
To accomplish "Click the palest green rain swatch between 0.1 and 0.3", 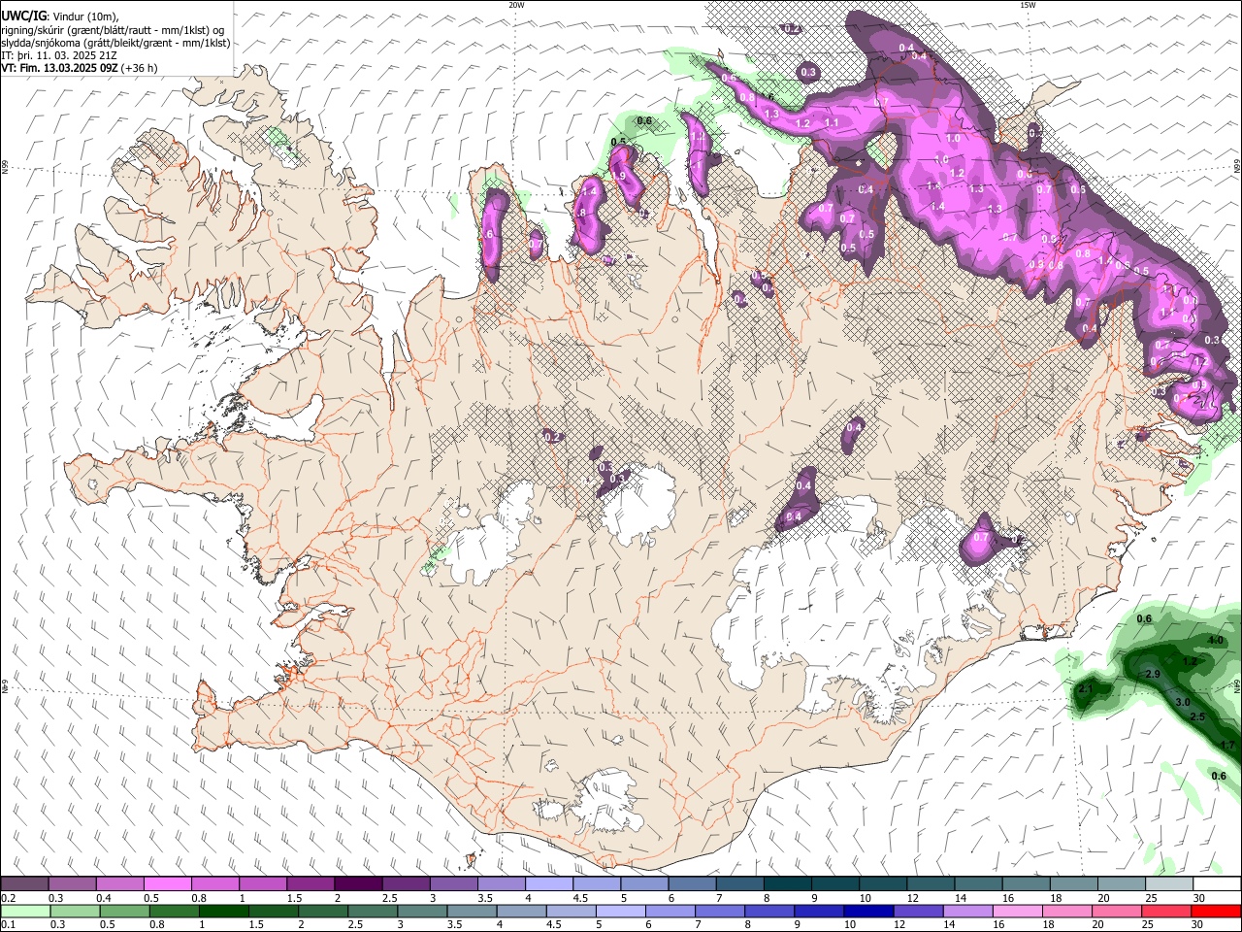I will point(24,911).
